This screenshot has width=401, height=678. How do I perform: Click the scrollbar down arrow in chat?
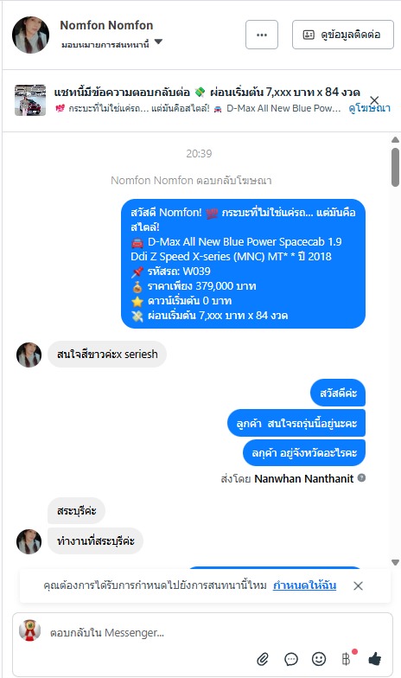[395, 562]
